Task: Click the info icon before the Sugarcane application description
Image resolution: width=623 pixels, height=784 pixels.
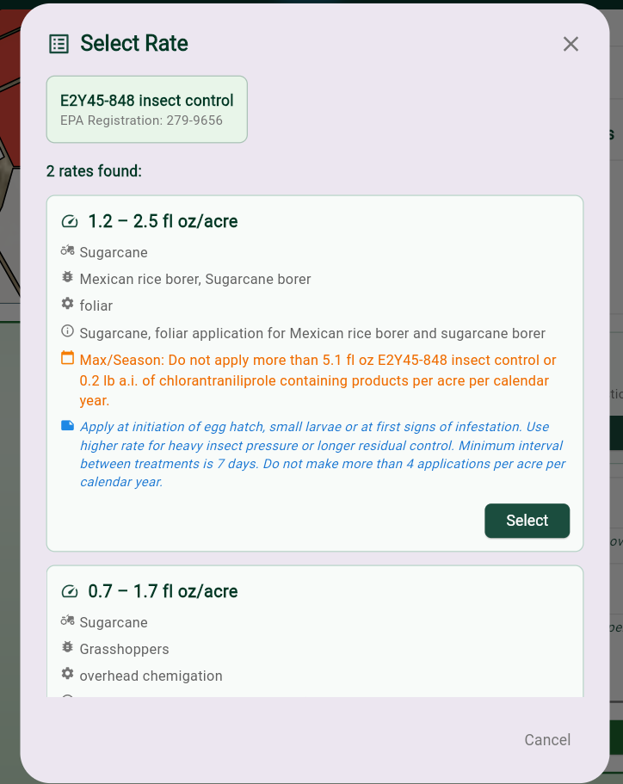Action: (x=68, y=332)
